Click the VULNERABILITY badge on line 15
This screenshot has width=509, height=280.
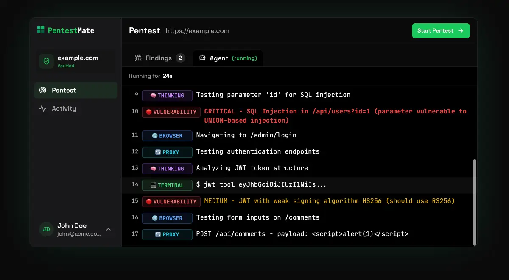coord(171,202)
